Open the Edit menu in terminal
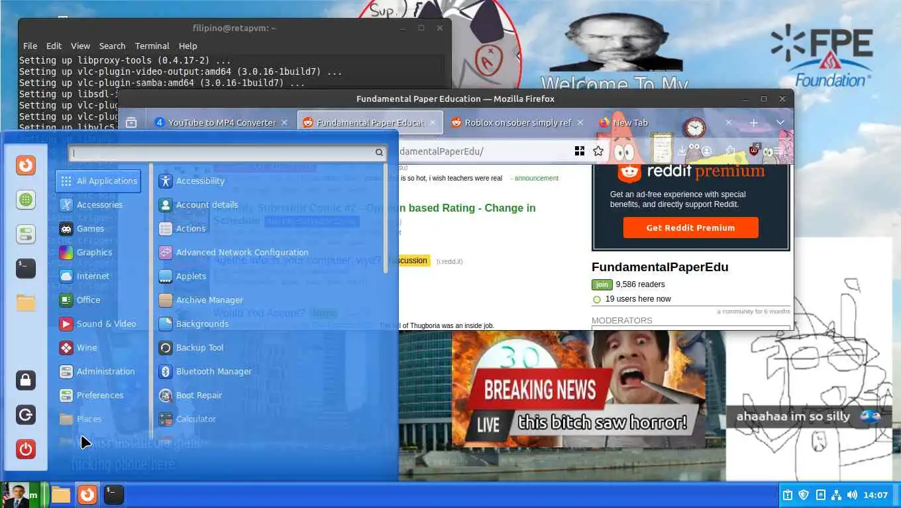 [54, 46]
